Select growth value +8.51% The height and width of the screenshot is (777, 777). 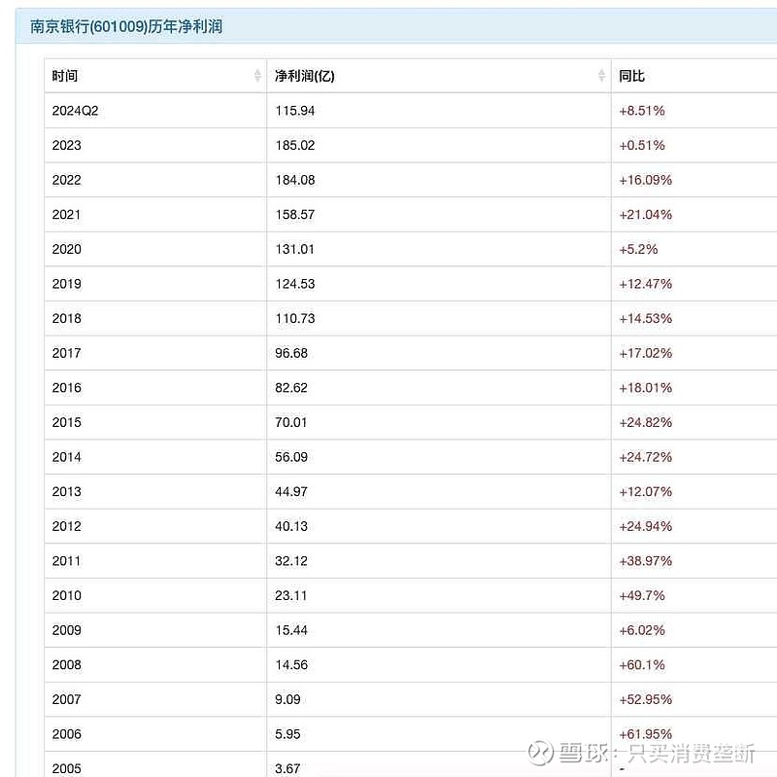click(642, 111)
